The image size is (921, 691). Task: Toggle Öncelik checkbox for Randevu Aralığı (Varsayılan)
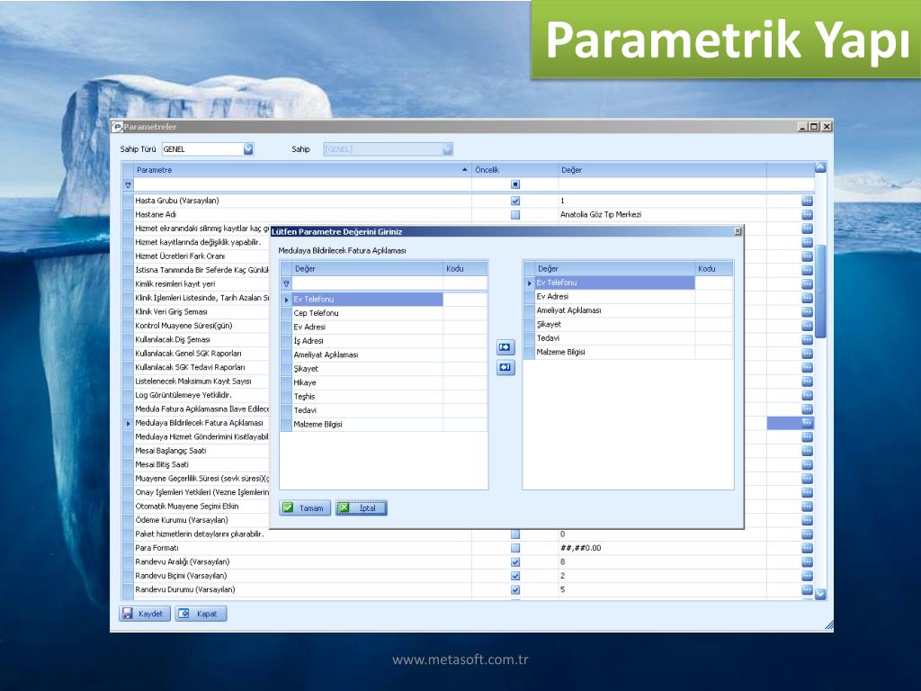[515, 561]
